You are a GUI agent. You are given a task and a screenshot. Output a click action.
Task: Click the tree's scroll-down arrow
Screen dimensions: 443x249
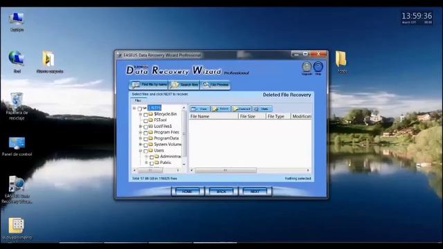click(x=184, y=164)
